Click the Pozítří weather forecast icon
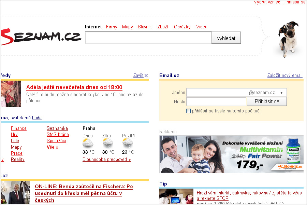The height and width of the screenshot is (205, 307). (x=128, y=143)
